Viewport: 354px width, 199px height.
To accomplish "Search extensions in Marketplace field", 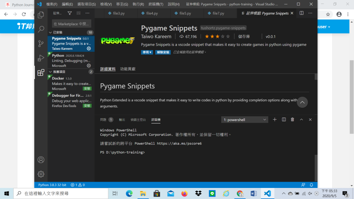I will tap(72, 24).
